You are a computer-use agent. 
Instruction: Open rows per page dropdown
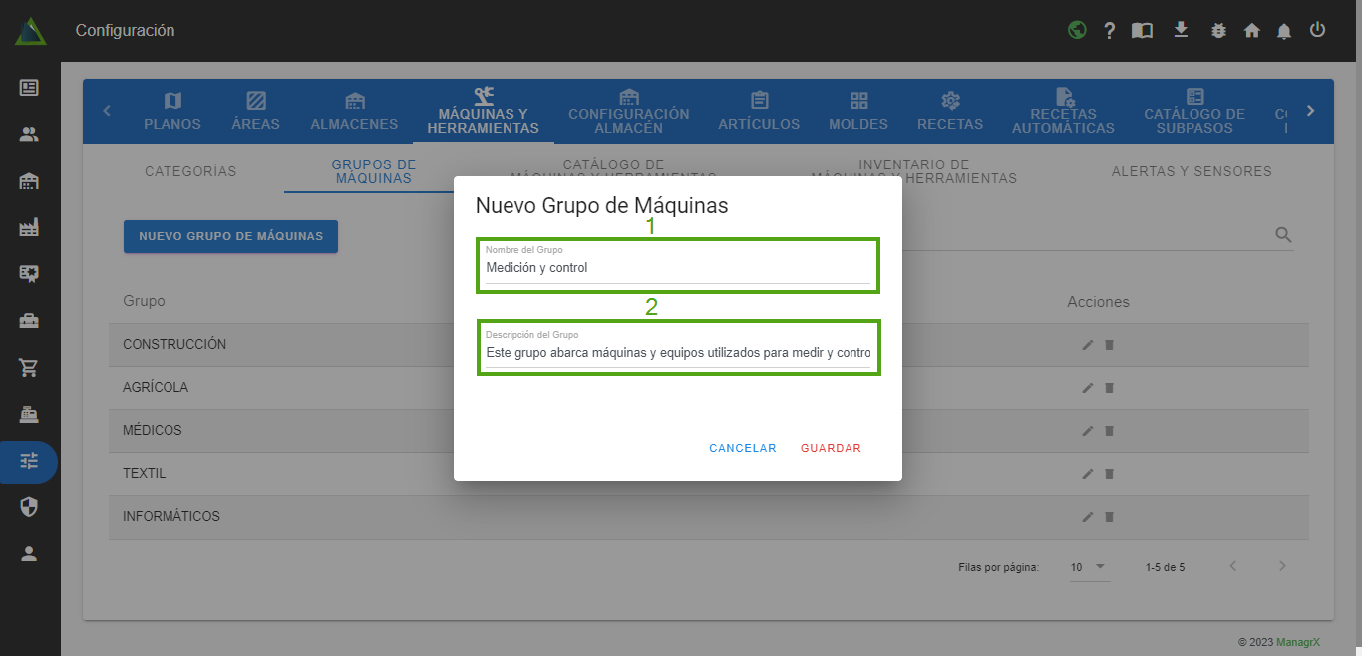click(x=1088, y=567)
